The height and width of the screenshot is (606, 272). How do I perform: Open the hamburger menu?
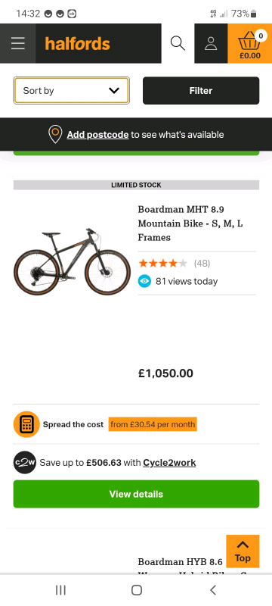17,43
